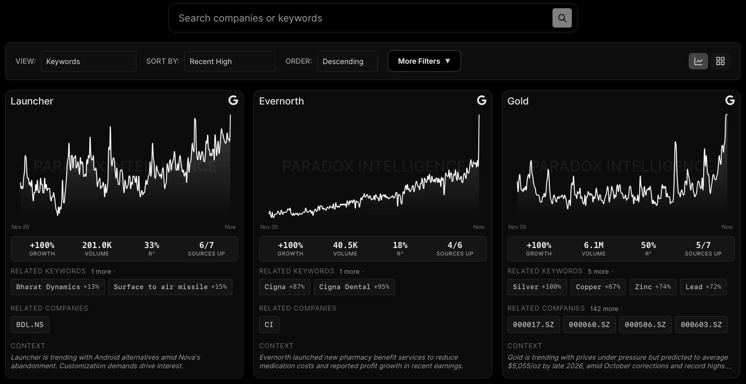The image size is (746, 384).
Task: Open the VIEW Keywords selector
Action: (89, 61)
